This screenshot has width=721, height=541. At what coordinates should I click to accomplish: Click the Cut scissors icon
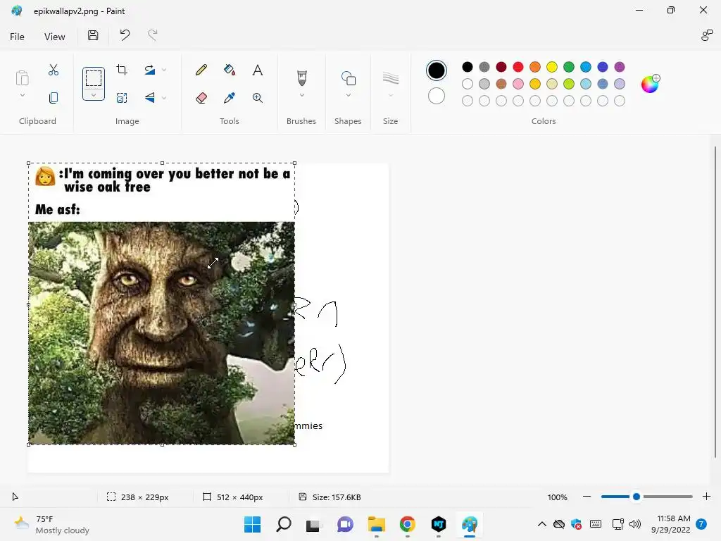pos(54,70)
